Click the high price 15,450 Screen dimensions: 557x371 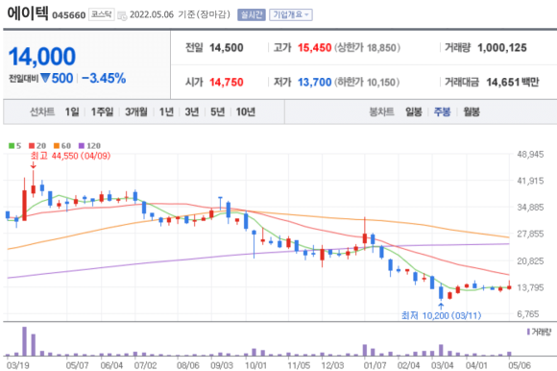(x=314, y=48)
